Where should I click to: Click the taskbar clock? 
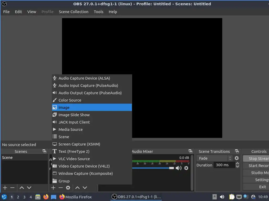pos(263,197)
